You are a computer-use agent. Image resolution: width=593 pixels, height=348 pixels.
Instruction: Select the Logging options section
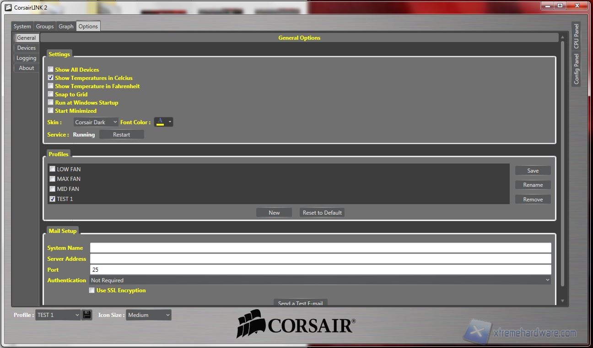26,58
